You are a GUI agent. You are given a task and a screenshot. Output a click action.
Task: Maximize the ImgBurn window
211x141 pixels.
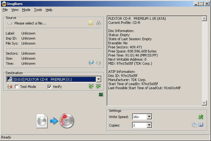coord(201,4)
